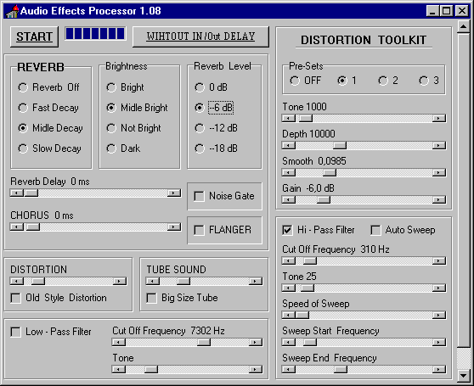This screenshot has height=386, width=474.
Task: Uncheck the Hi-Pass Filter checkbox
Action: (287, 230)
